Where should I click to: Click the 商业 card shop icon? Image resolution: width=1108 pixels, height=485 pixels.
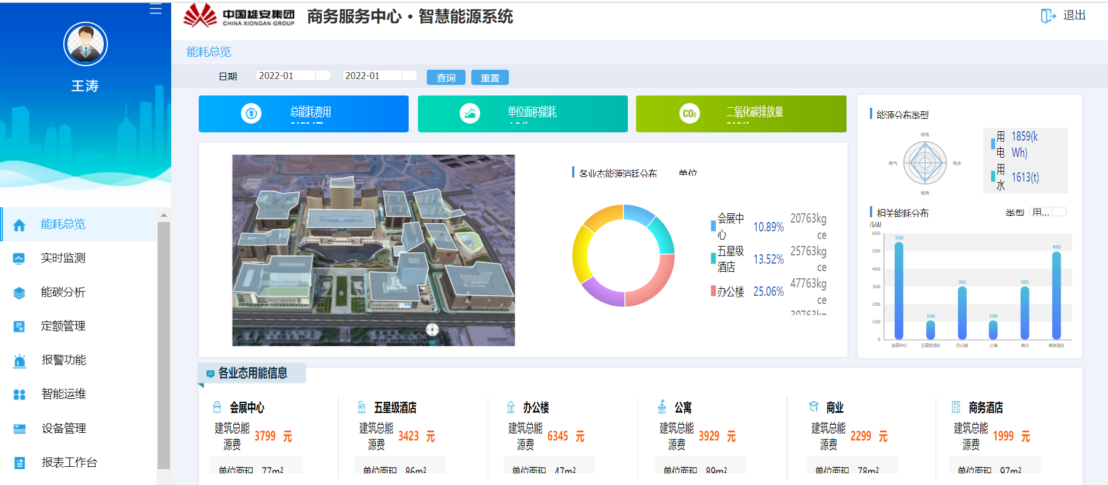(814, 407)
